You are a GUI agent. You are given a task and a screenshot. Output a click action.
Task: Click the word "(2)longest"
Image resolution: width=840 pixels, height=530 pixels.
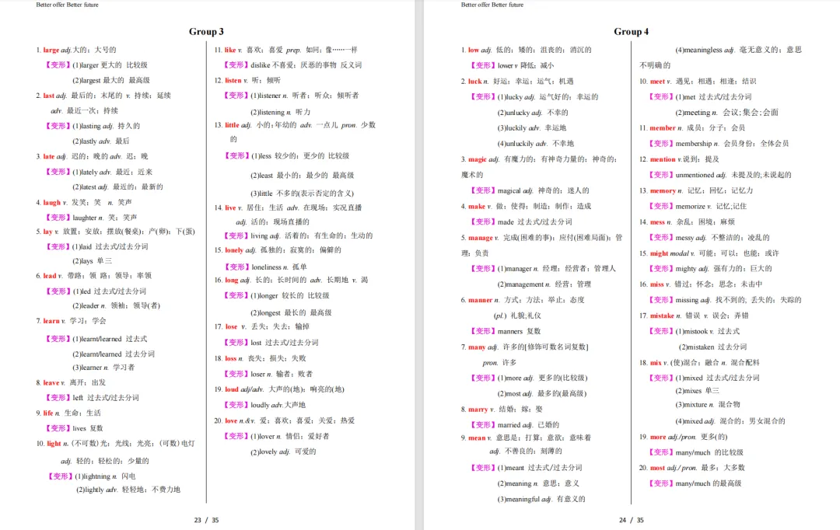[266, 312]
